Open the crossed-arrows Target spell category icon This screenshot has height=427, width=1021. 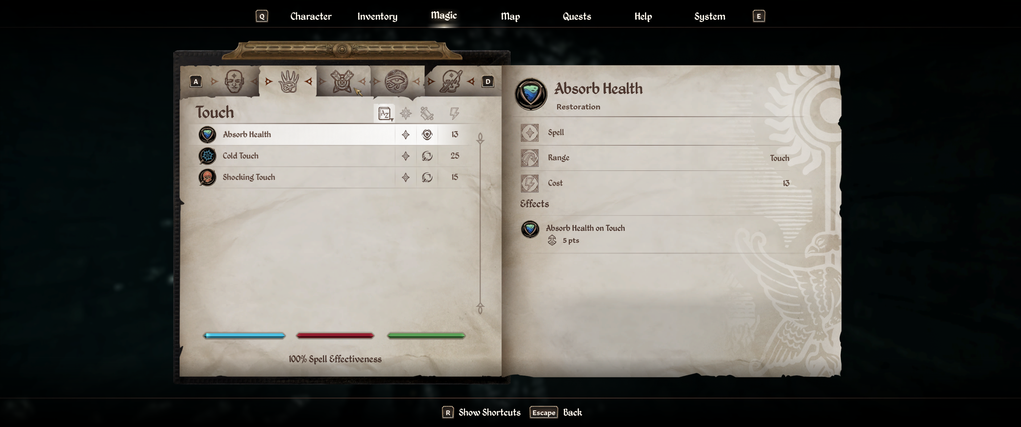pos(342,81)
